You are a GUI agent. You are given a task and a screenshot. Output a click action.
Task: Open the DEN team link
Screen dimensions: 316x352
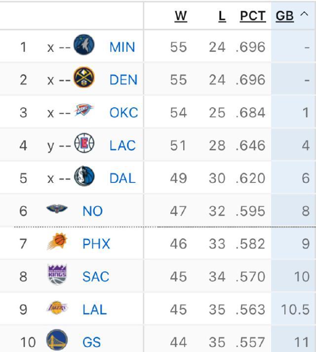point(123,80)
